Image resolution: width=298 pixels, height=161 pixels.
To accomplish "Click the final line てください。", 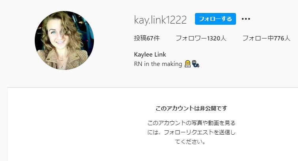I will (190, 141).
